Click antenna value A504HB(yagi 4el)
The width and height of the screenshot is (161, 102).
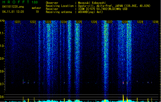[90, 12]
